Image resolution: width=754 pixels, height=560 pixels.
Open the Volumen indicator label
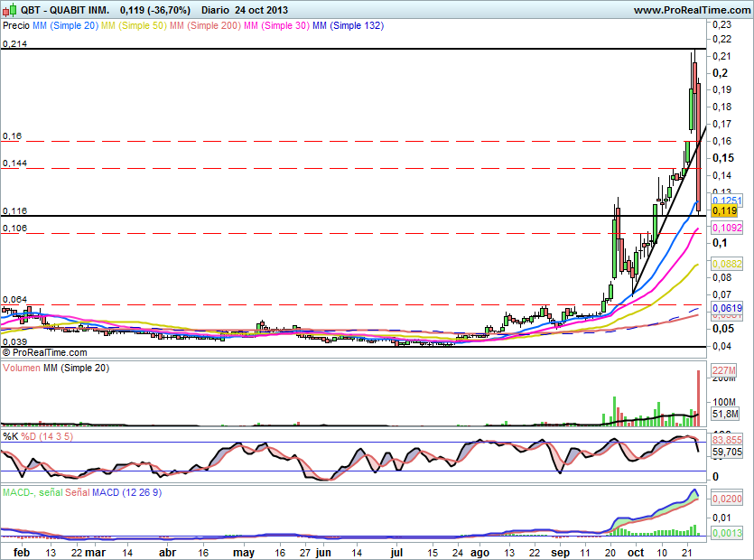[23, 369]
